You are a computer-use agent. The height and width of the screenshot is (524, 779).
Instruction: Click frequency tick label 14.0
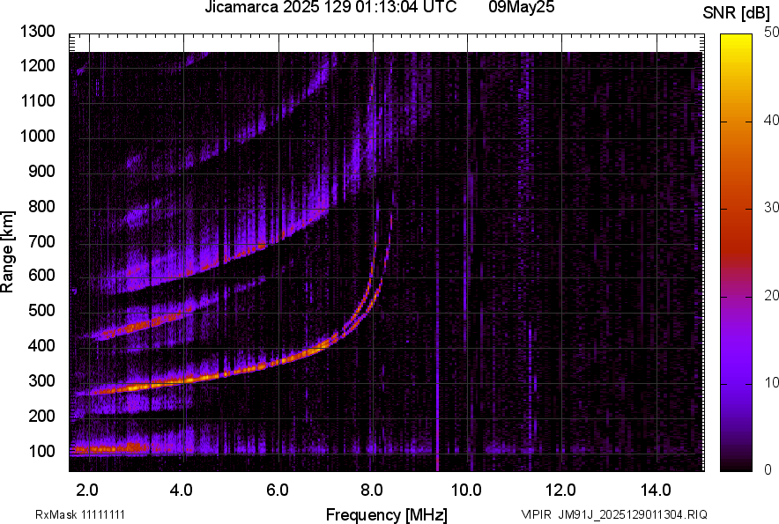click(x=656, y=491)
